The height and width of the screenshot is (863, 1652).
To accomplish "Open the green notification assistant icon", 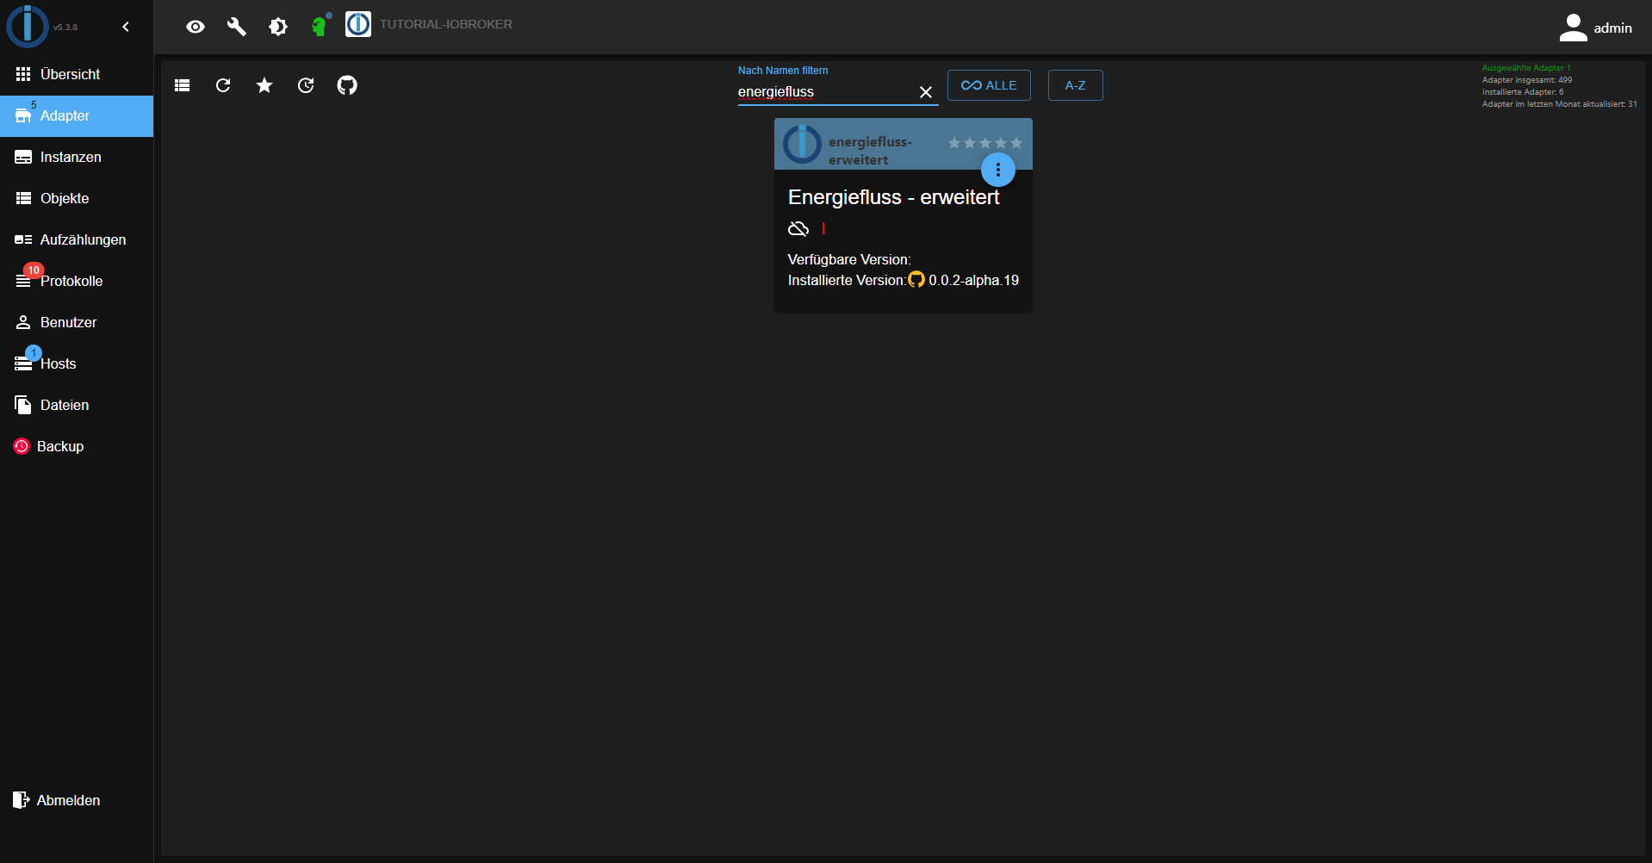I will coord(320,27).
